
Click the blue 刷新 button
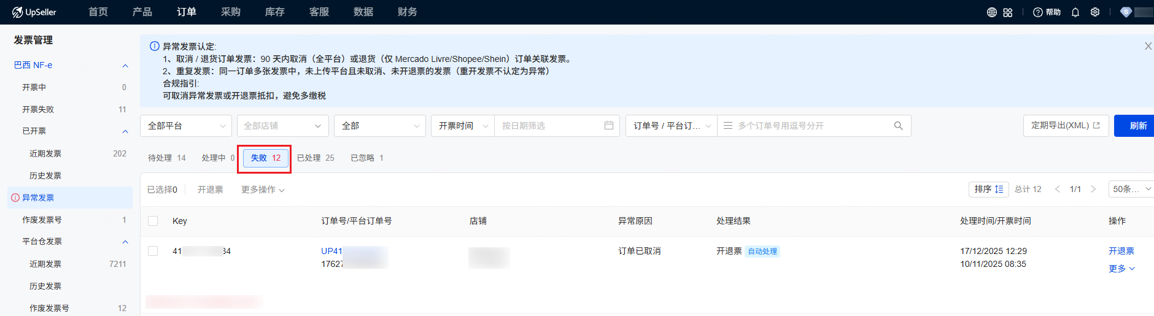[x=1137, y=126]
